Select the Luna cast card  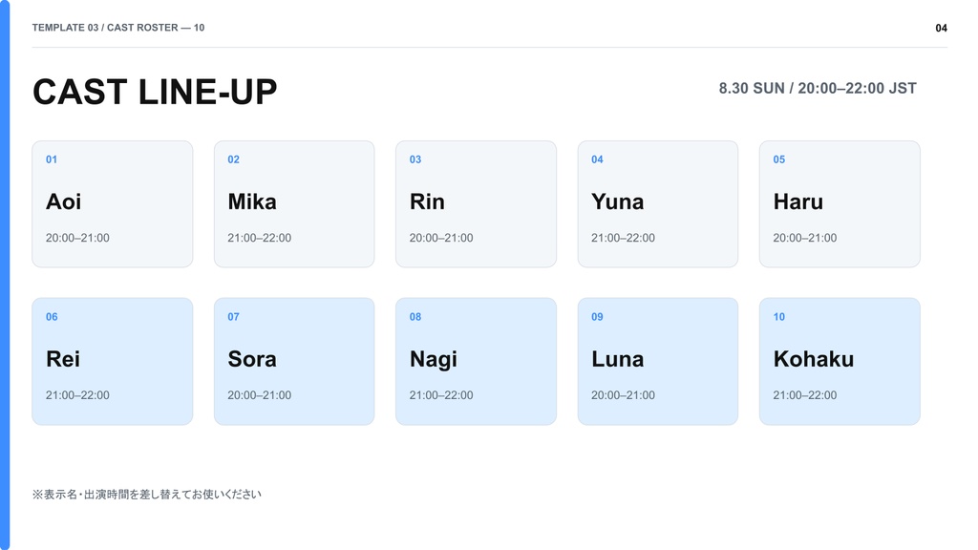pyautogui.click(x=658, y=362)
